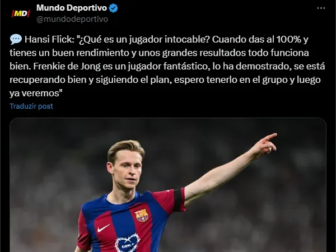Click the name Hansi Flick in the post
The width and height of the screenshot is (336, 252).
[49, 39]
